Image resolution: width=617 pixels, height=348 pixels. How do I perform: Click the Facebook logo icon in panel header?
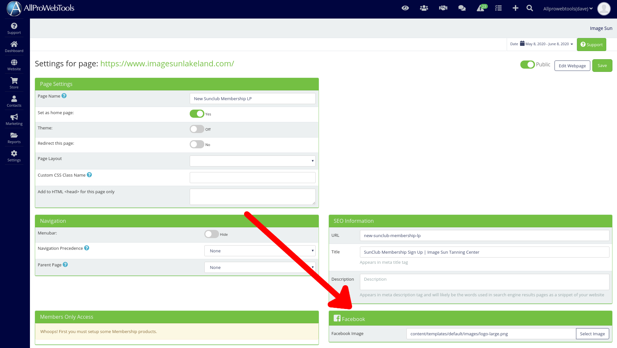(337, 318)
